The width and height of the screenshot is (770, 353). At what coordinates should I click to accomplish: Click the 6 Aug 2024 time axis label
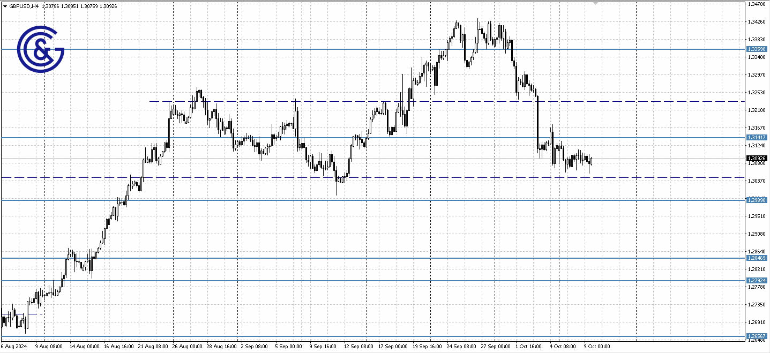(14, 347)
